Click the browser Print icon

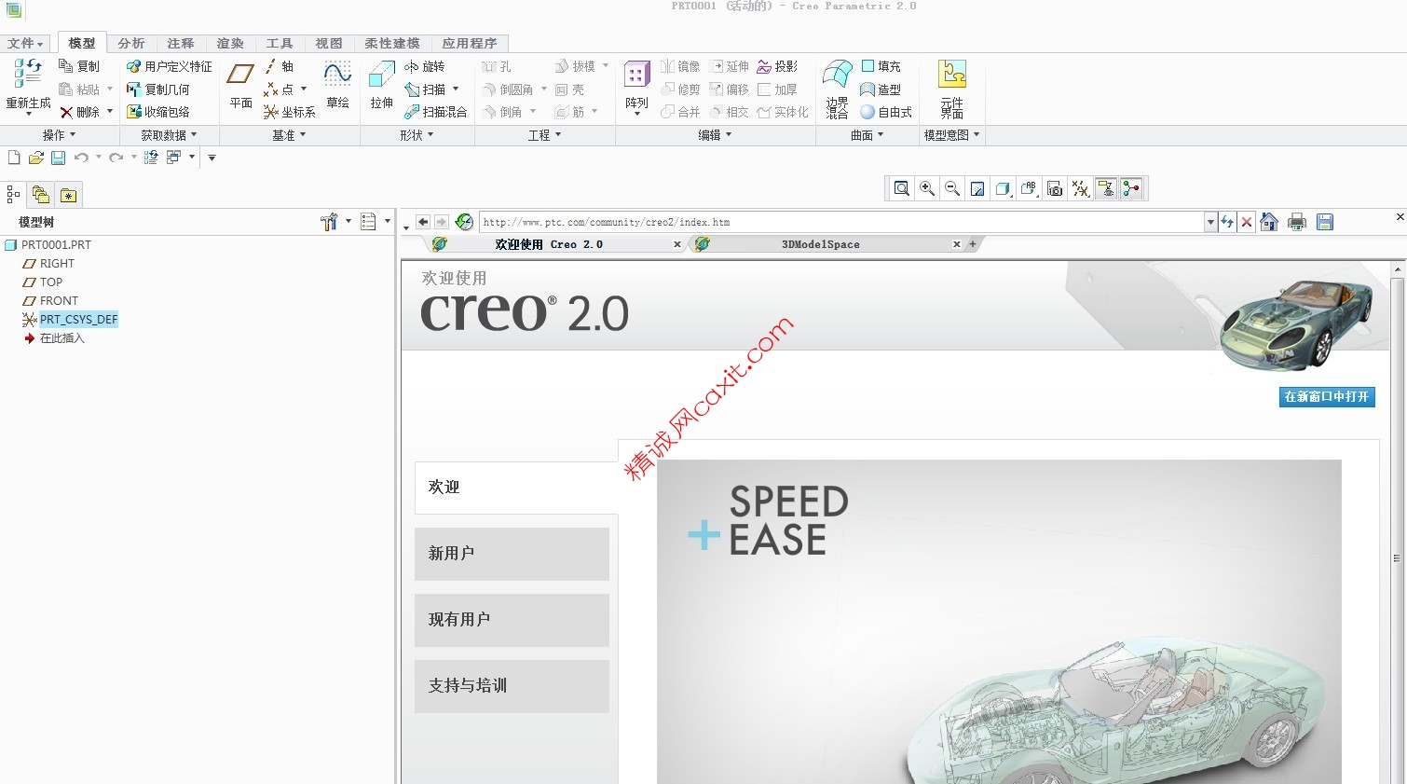(1296, 222)
